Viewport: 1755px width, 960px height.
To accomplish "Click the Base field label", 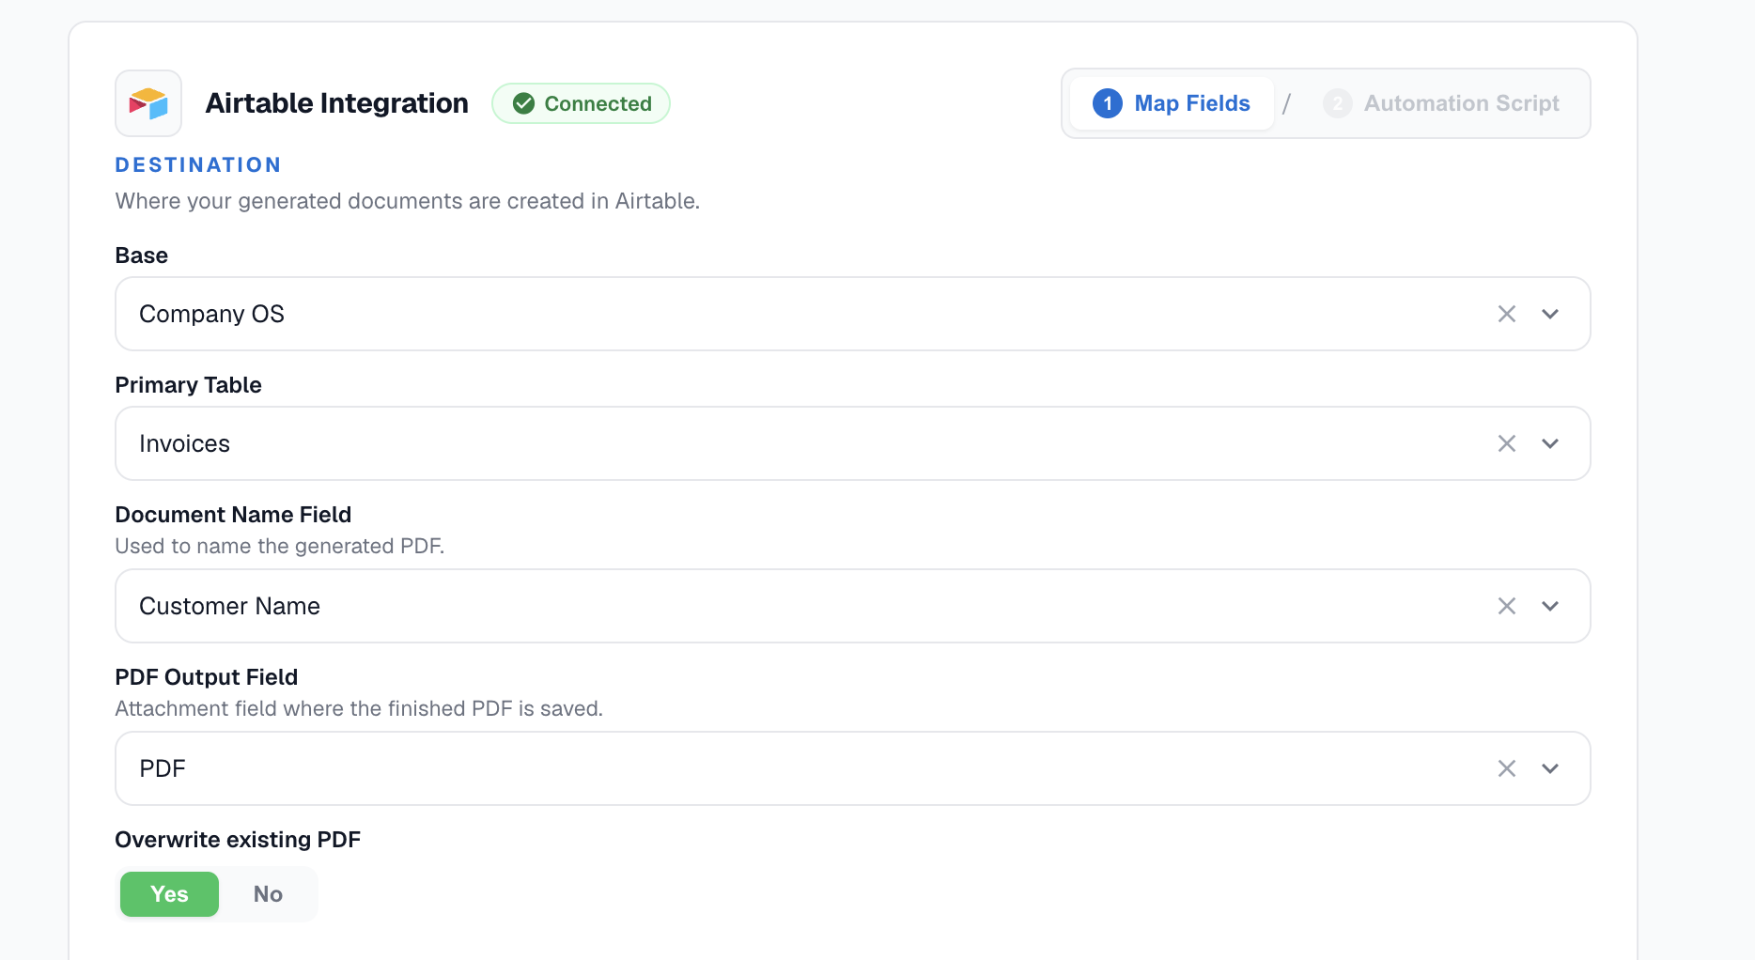I will click(x=142, y=255).
